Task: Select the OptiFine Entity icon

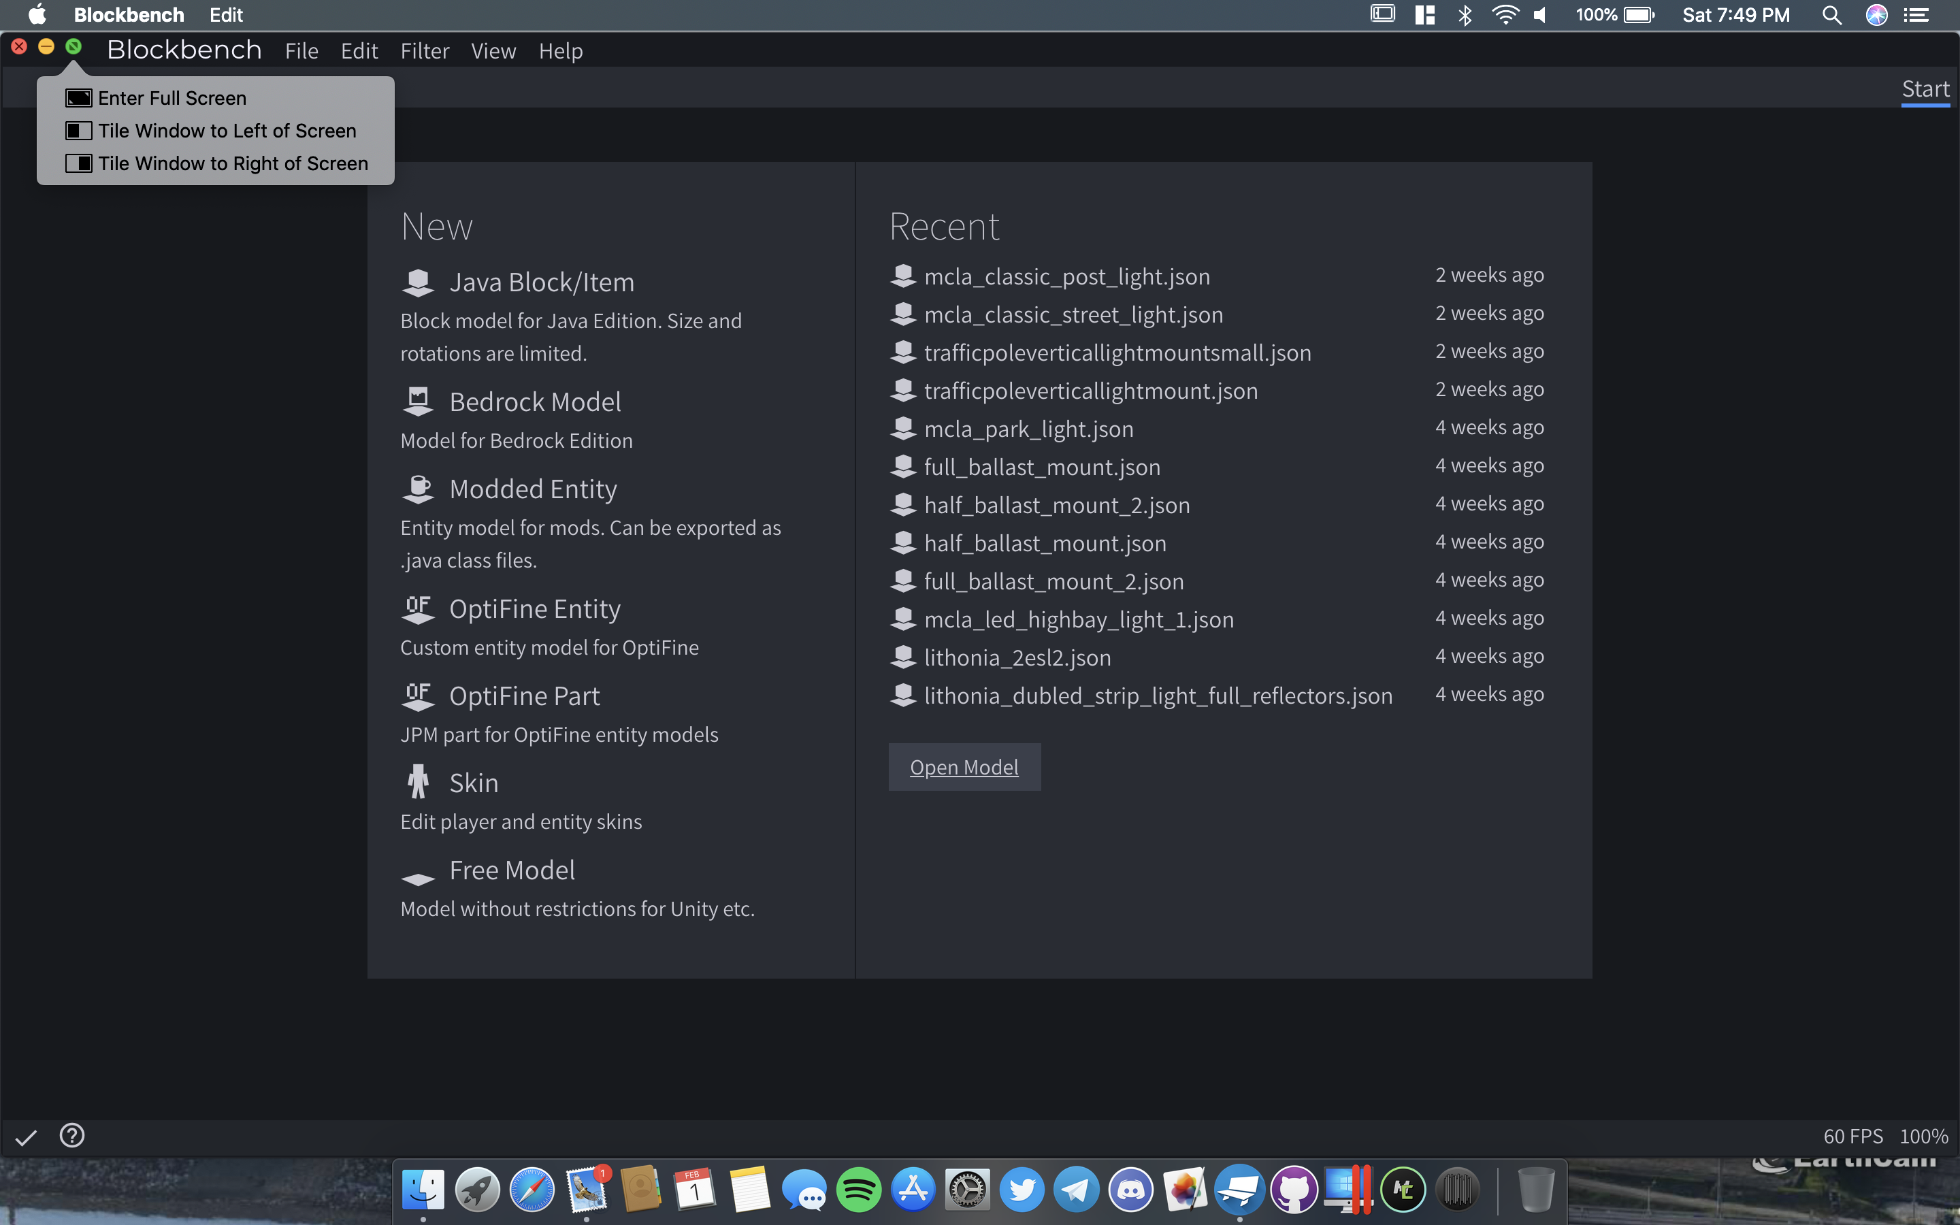Action: tap(418, 608)
